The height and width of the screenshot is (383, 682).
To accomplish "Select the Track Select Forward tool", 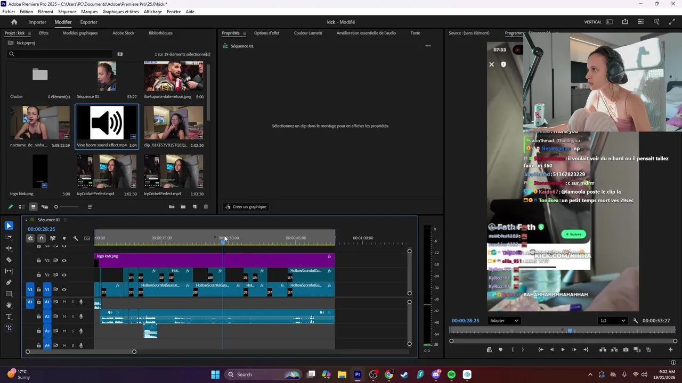I will click(9, 237).
